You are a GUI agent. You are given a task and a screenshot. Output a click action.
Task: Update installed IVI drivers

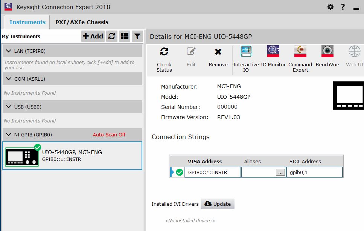(x=218, y=204)
